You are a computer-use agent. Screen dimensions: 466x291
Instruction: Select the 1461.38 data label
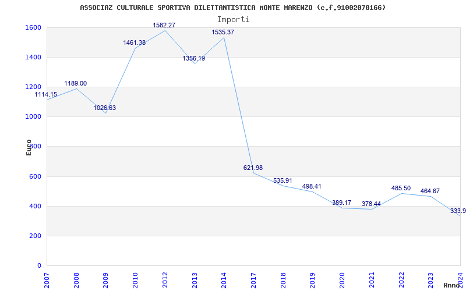point(135,42)
